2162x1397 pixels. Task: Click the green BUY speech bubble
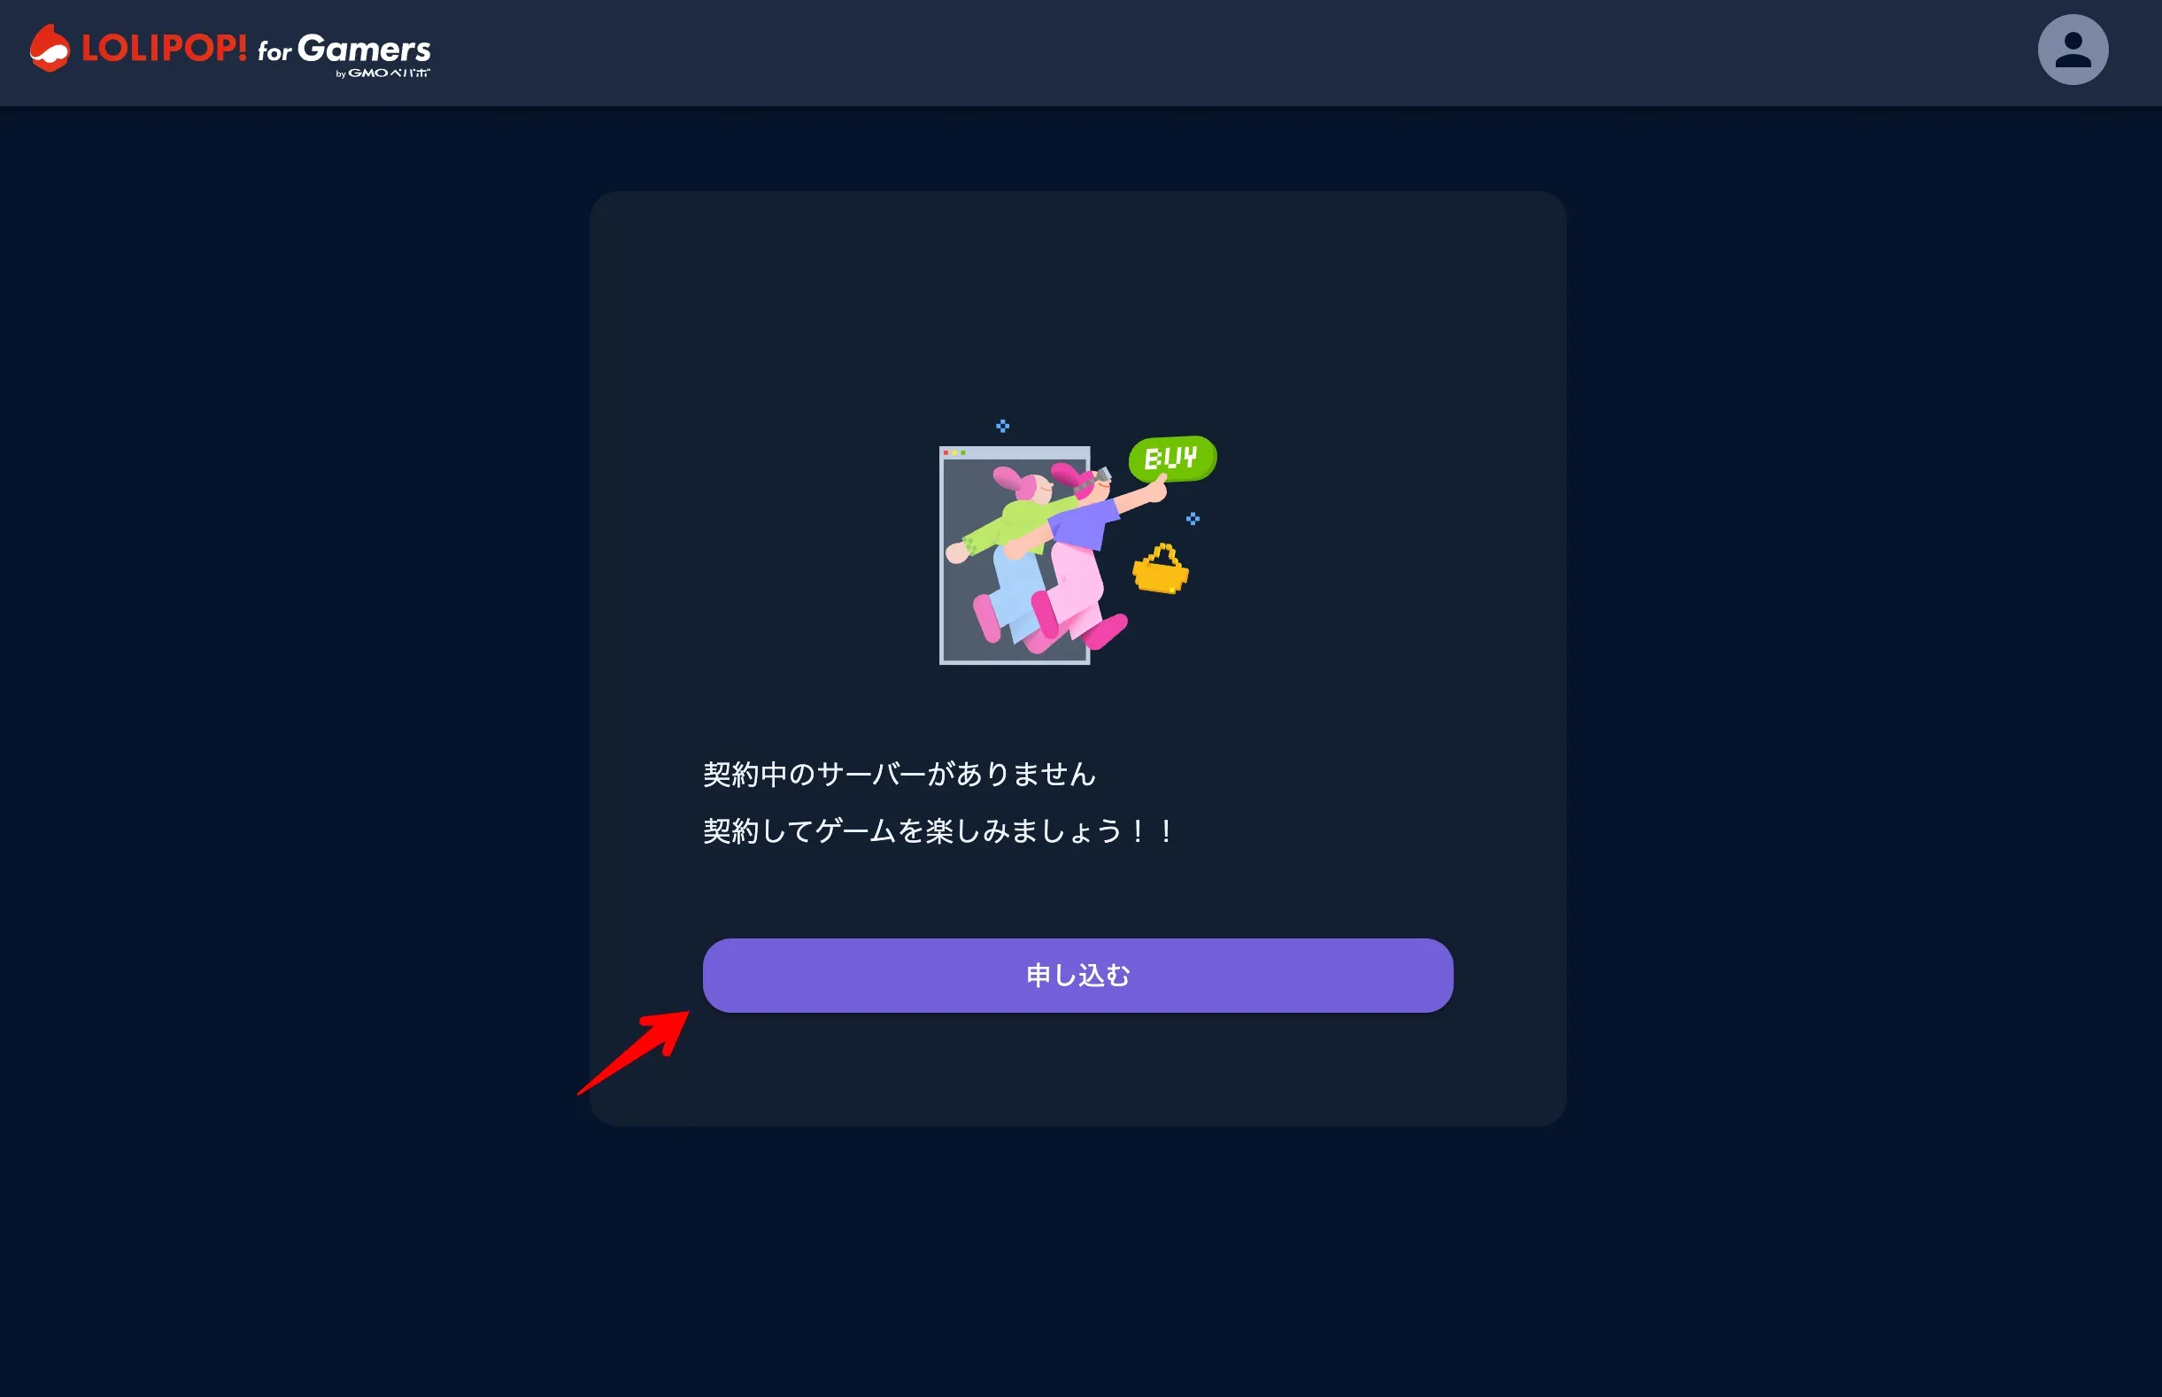pos(1171,458)
